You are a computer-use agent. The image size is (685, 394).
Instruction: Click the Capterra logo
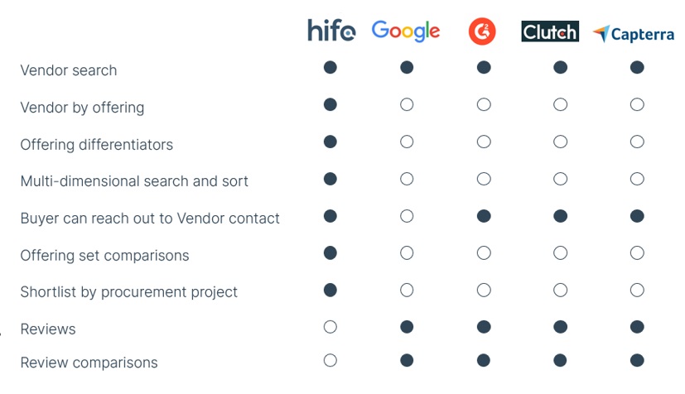[x=634, y=34]
